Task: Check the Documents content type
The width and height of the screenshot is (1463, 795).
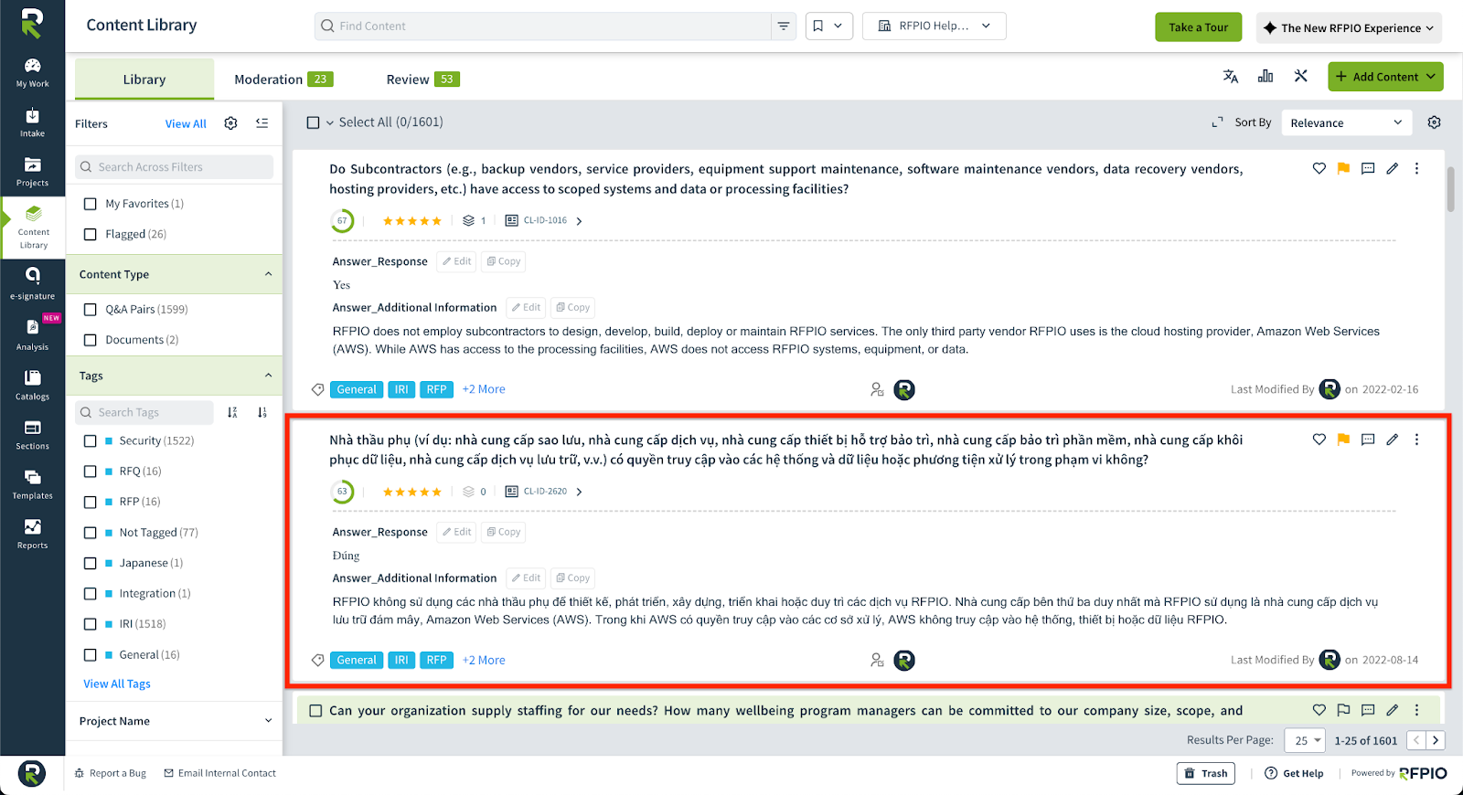Action: [90, 340]
